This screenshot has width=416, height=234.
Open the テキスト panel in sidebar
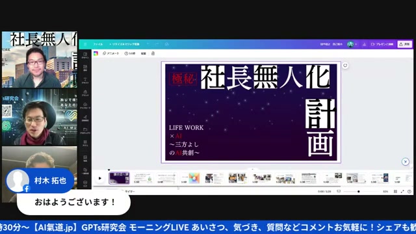pyautogui.click(x=85, y=81)
